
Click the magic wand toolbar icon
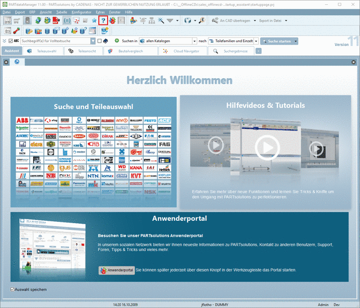coord(161,21)
